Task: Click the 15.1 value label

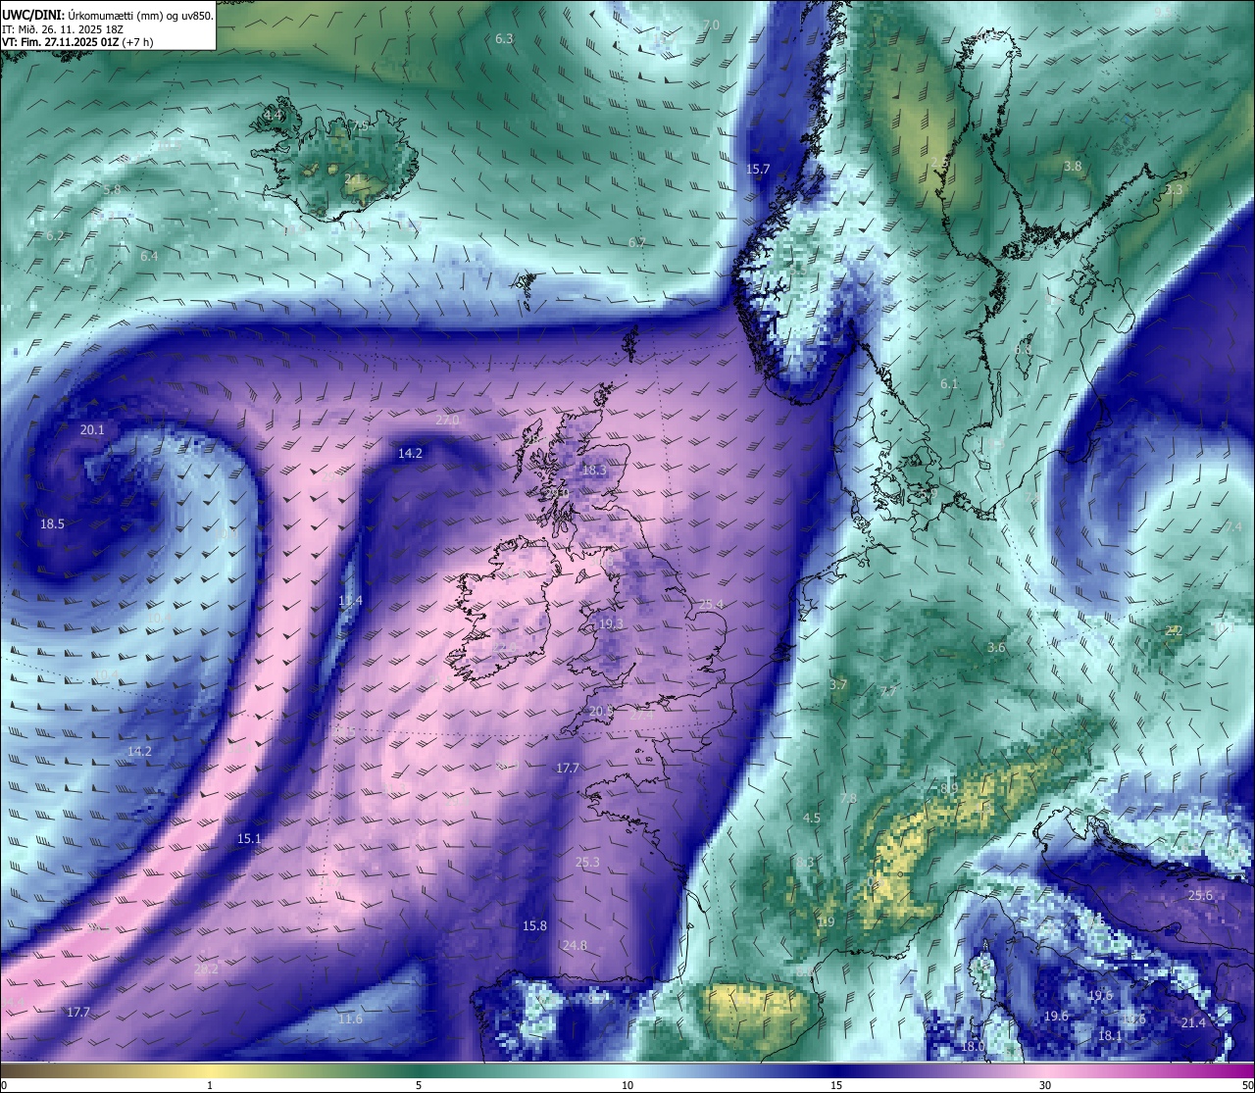Action: [x=249, y=838]
